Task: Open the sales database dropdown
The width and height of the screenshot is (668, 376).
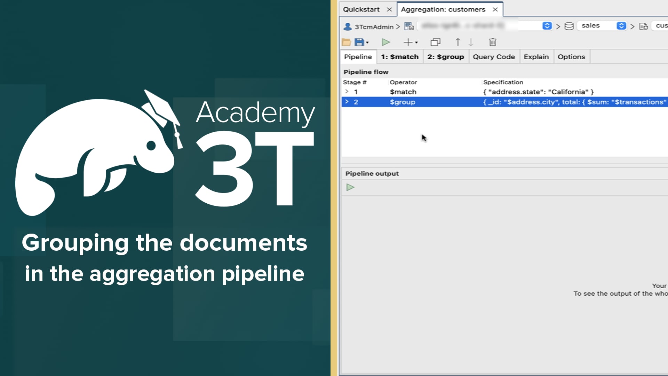Action: coord(621,26)
